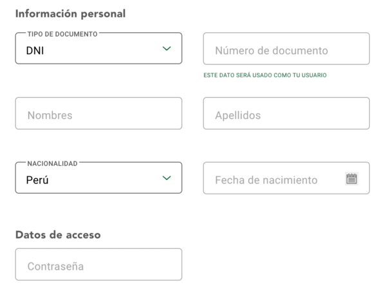Screen dimensions: 386x294
Task: Select the Perú value in nationality field
Action: pyautogui.click(x=37, y=180)
